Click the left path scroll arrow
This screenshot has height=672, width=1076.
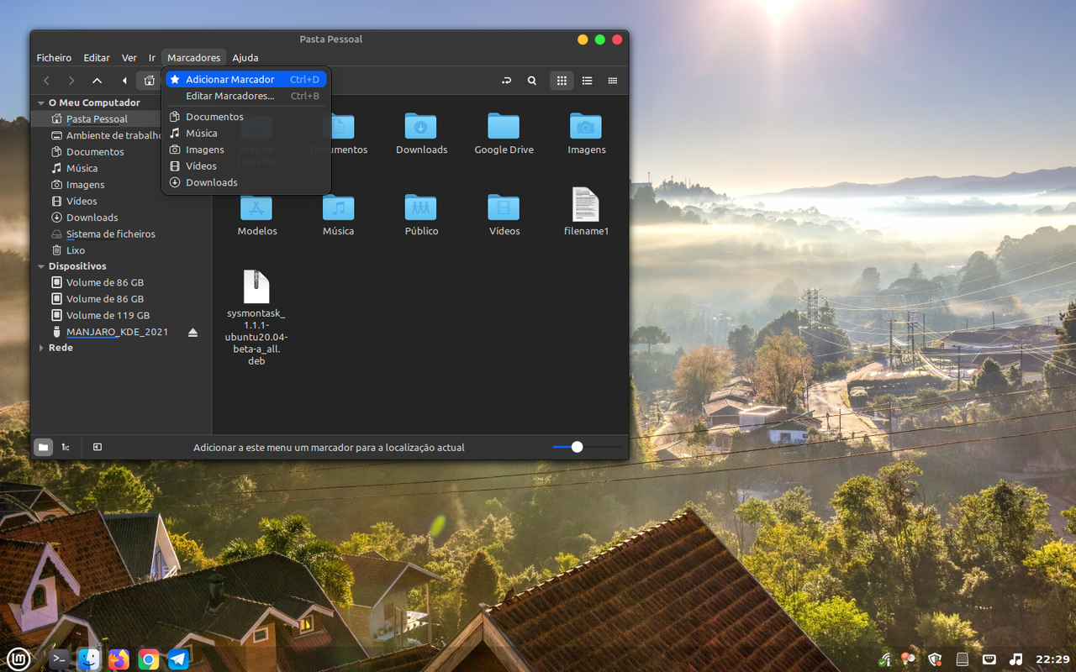point(124,81)
